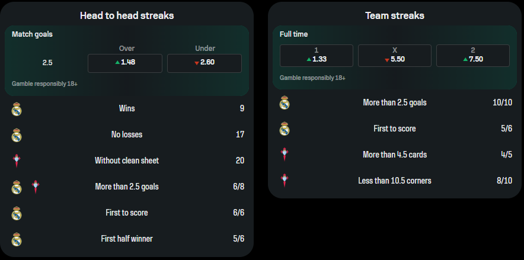Click Real Madrid crest beside team First to score 5/6
This screenshot has height=260, width=524.
click(284, 129)
